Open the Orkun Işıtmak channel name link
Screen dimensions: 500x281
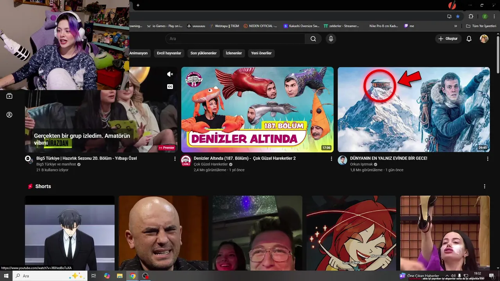[361, 164]
